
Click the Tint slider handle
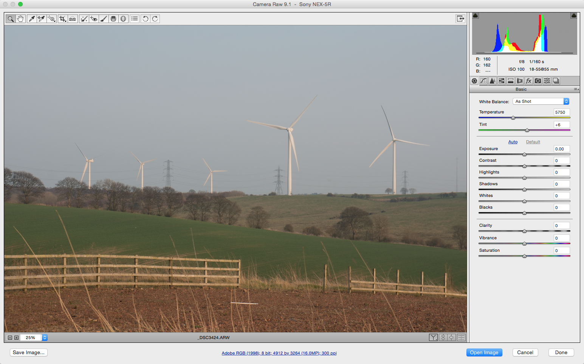(x=527, y=130)
